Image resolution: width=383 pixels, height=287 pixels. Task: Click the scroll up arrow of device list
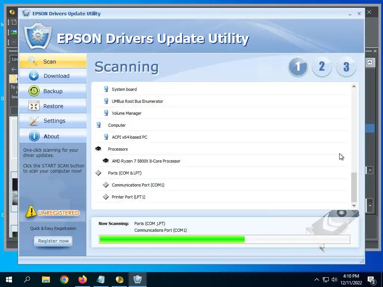pos(354,86)
